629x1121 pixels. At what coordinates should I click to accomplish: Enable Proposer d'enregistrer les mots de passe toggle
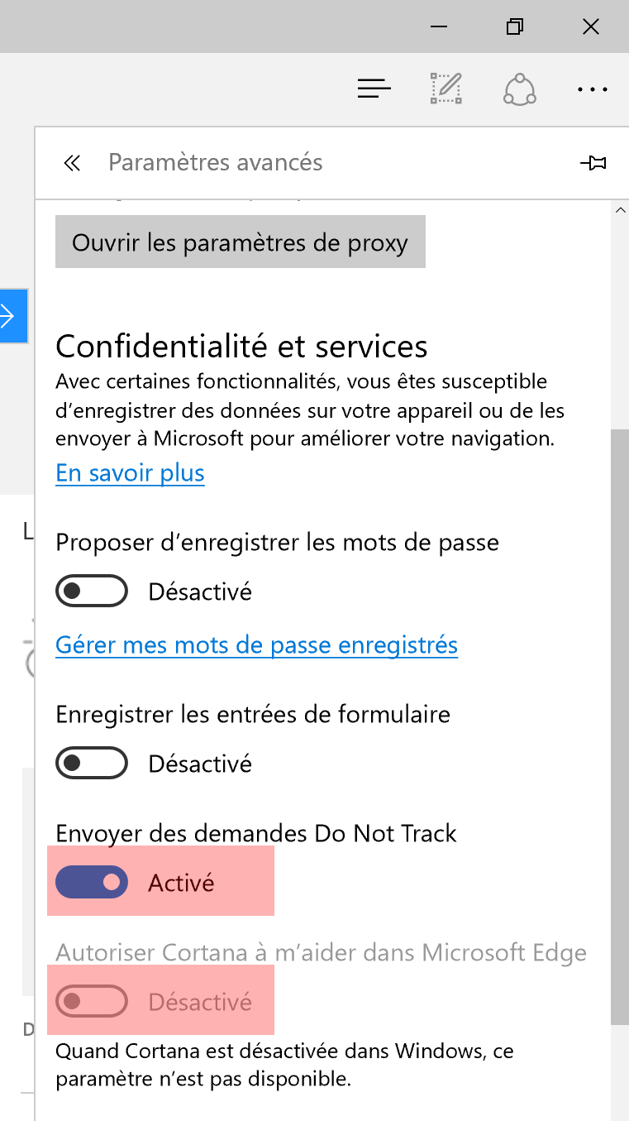pyautogui.click(x=92, y=592)
